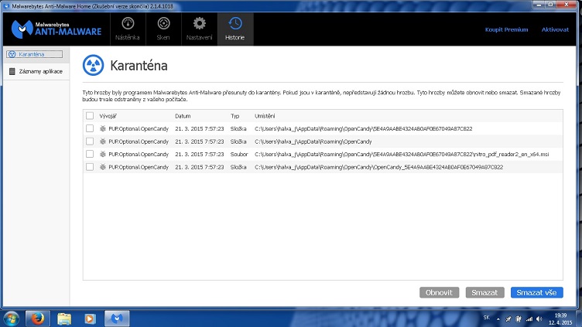The image size is (582, 327).
Task: Show hidden tray icons arrow
Action: pos(498,319)
